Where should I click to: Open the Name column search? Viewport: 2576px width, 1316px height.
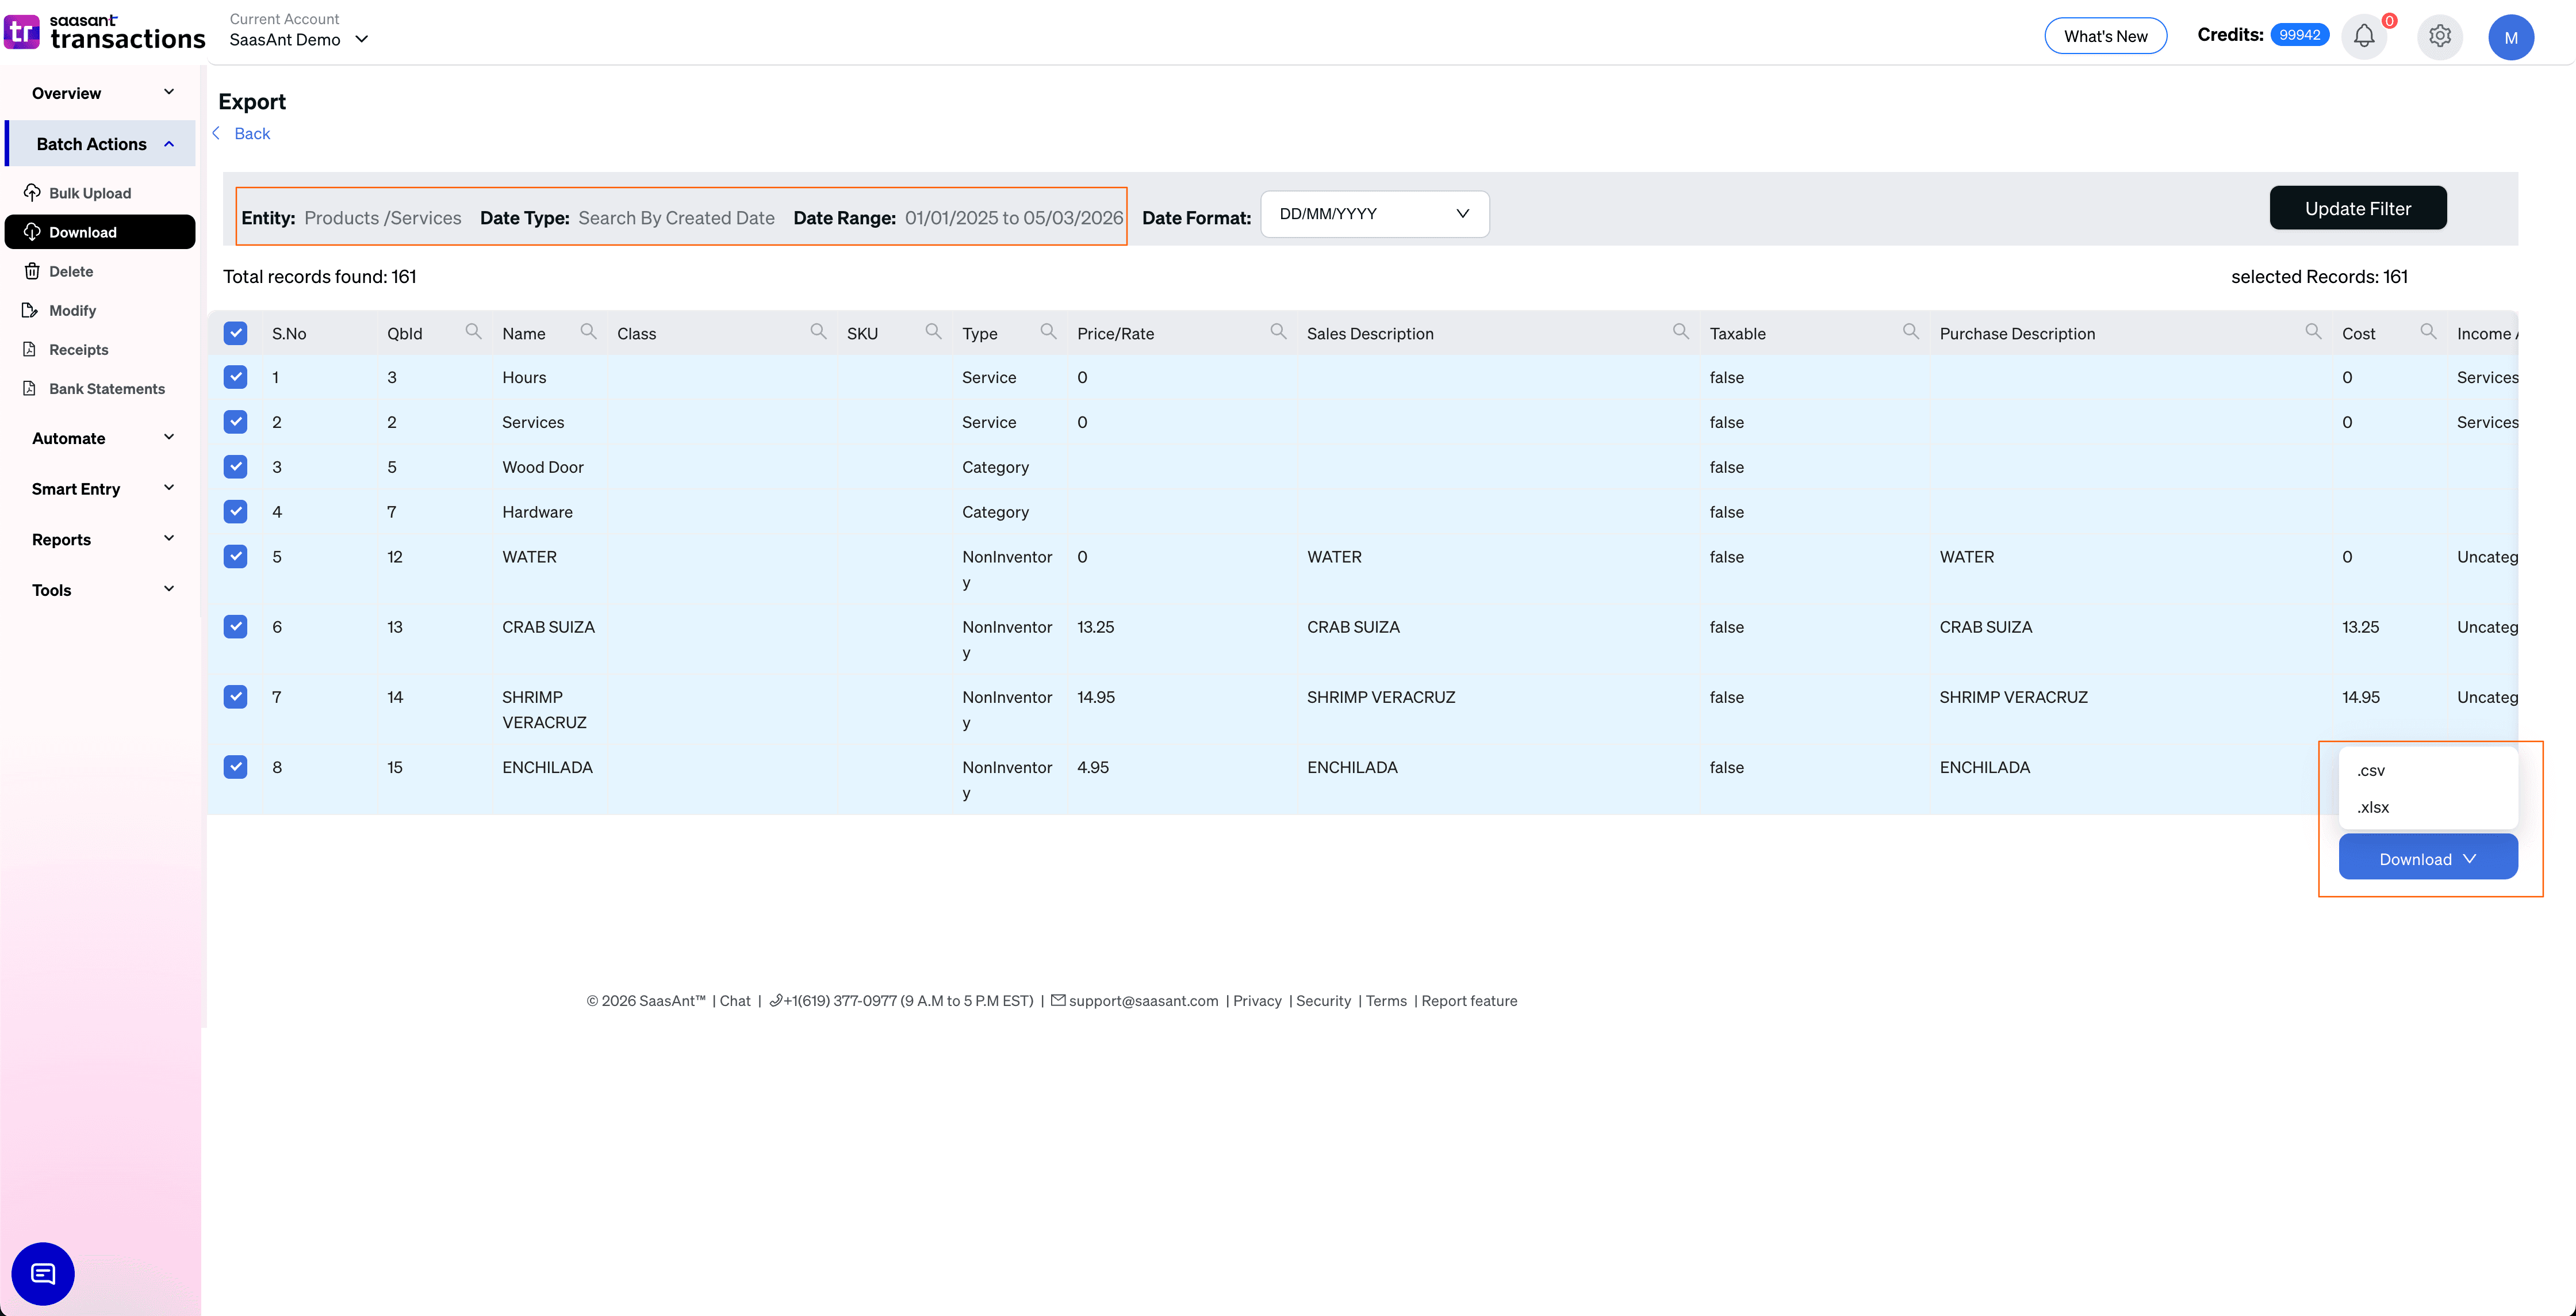(588, 331)
